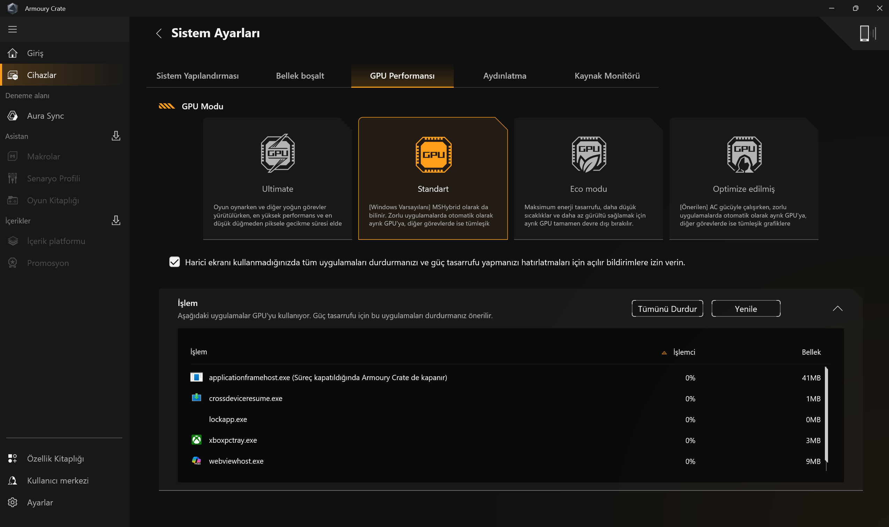
Task: Click the process list scrollbar
Action: tap(826, 414)
